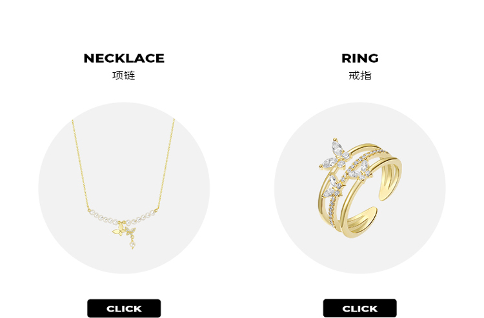This screenshot has height=318, width=484.
Task: Click the largest crystal butterfly on the ring
Action: pos(335,154)
